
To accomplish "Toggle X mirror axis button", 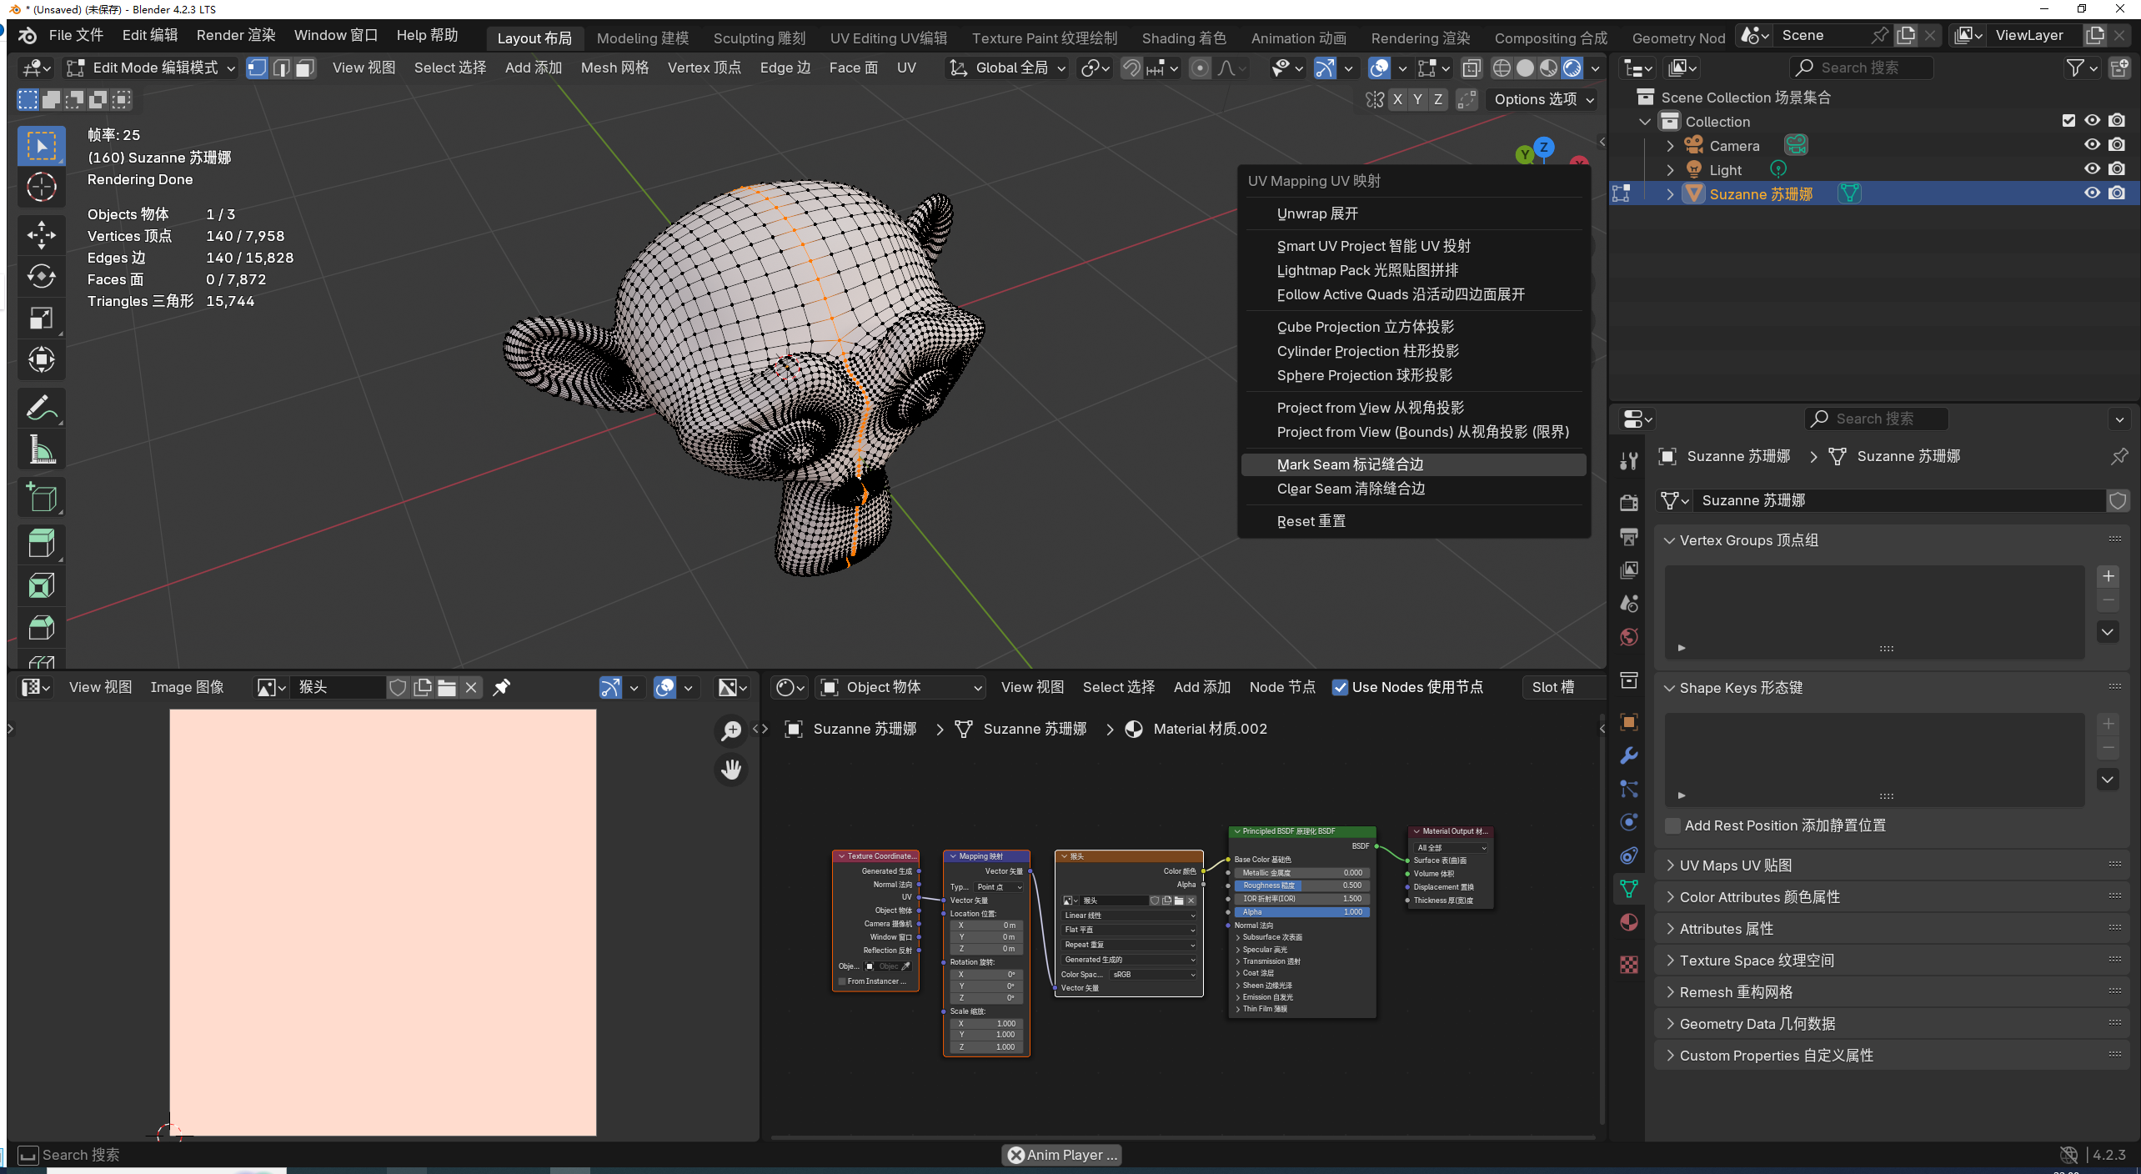I will (x=1398, y=99).
